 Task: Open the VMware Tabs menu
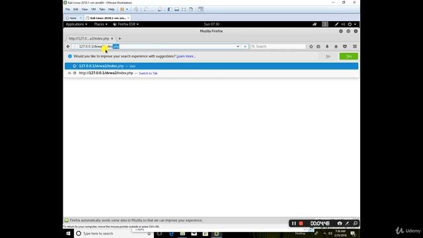pyautogui.click(x=102, y=9)
